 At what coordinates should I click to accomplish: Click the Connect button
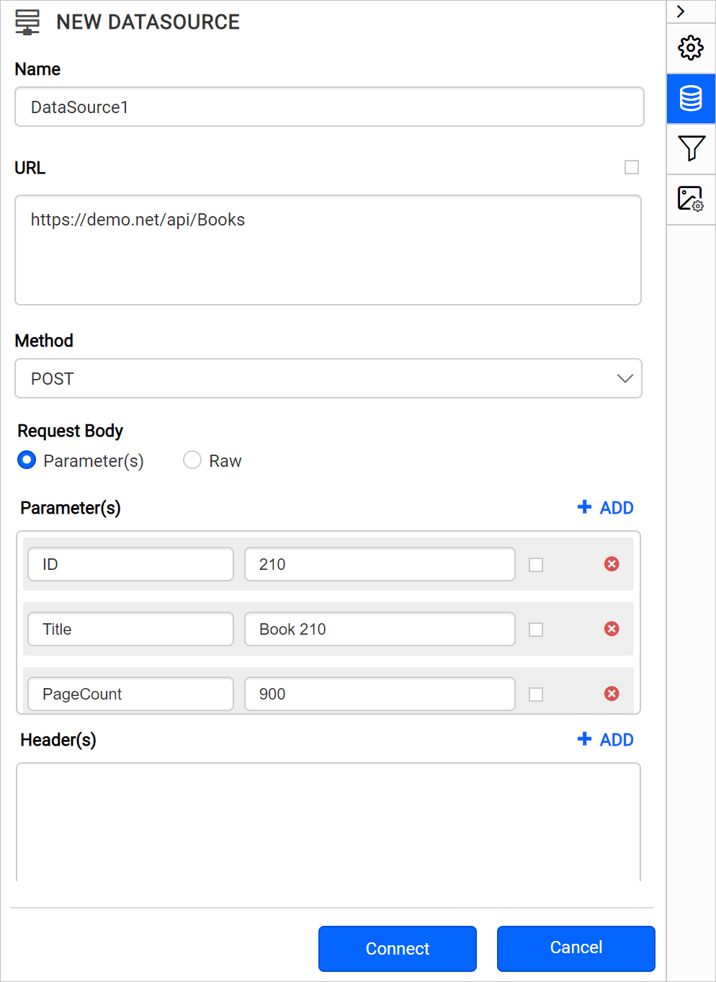[398, 949]
